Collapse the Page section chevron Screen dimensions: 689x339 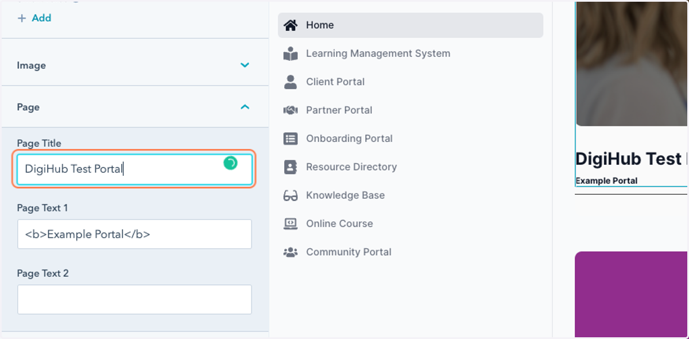click(245, 107)
